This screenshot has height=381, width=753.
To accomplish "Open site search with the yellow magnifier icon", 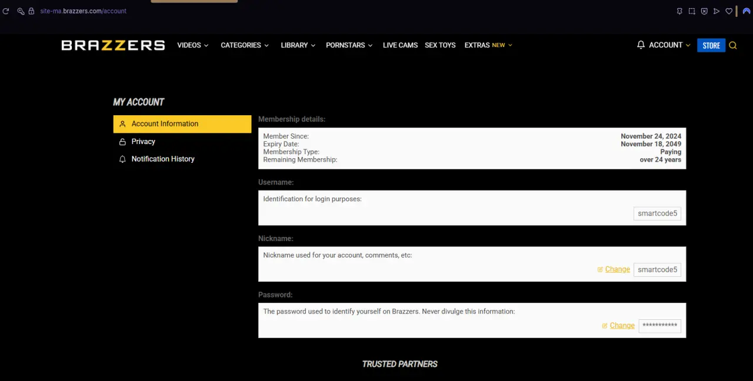I will 733,45.
